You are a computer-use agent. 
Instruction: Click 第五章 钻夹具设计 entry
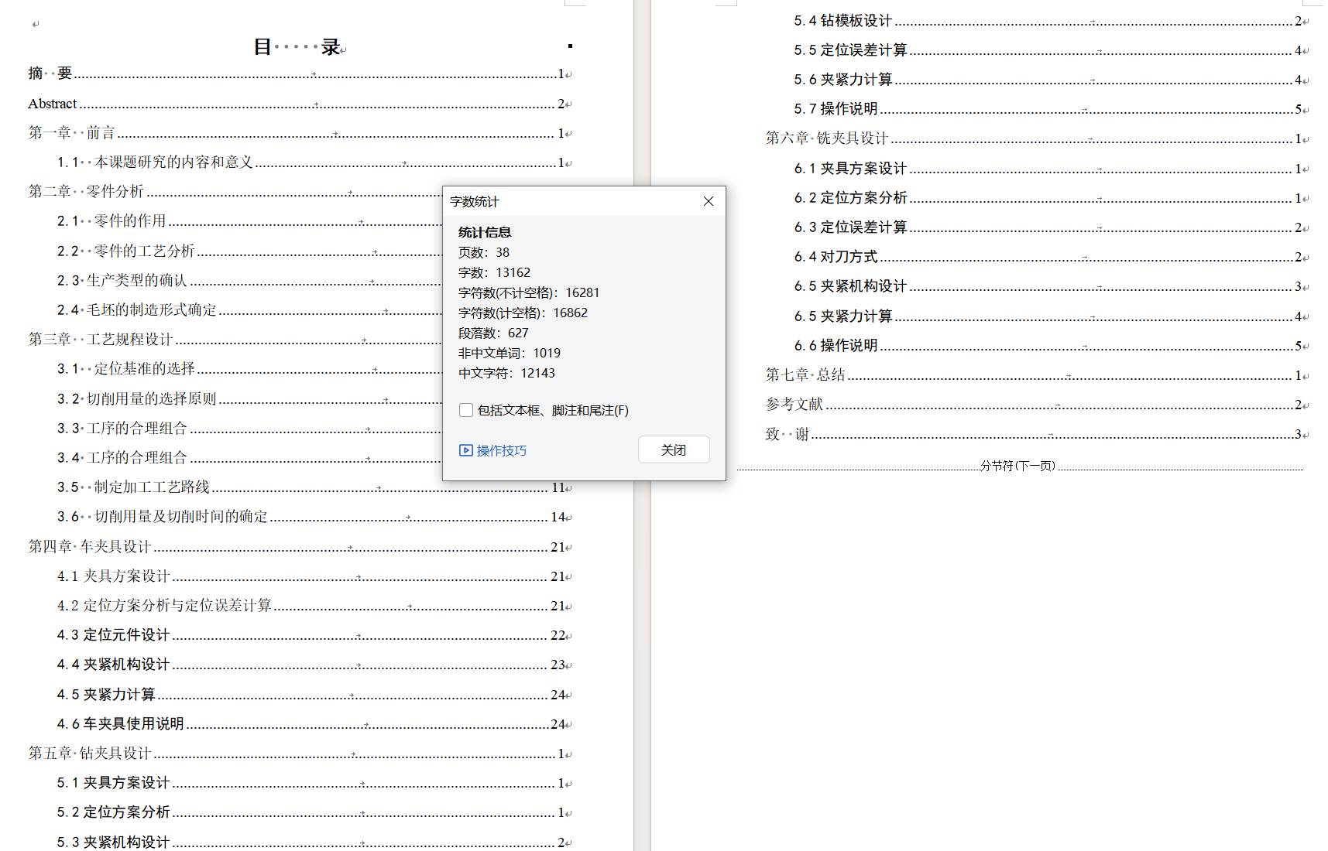click(x=300, y=753)
